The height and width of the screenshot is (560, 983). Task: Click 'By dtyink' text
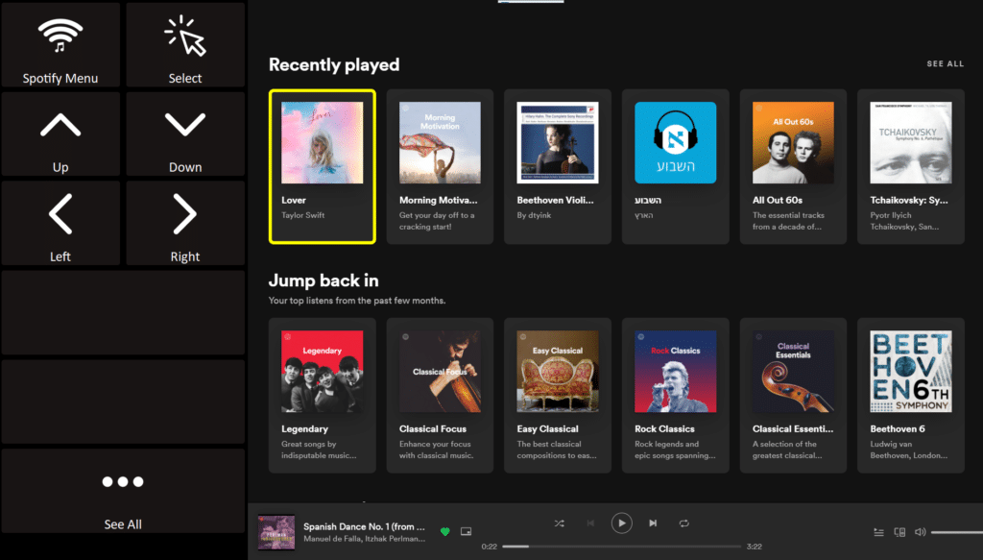(x=534, y=215)
